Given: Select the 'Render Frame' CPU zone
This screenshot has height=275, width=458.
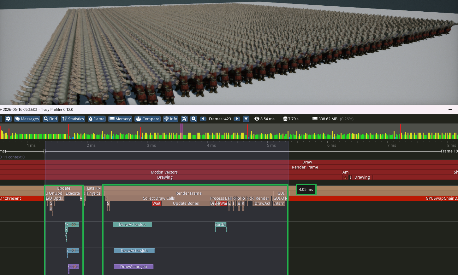Looking at the screenshot, I should pos(188,193).
